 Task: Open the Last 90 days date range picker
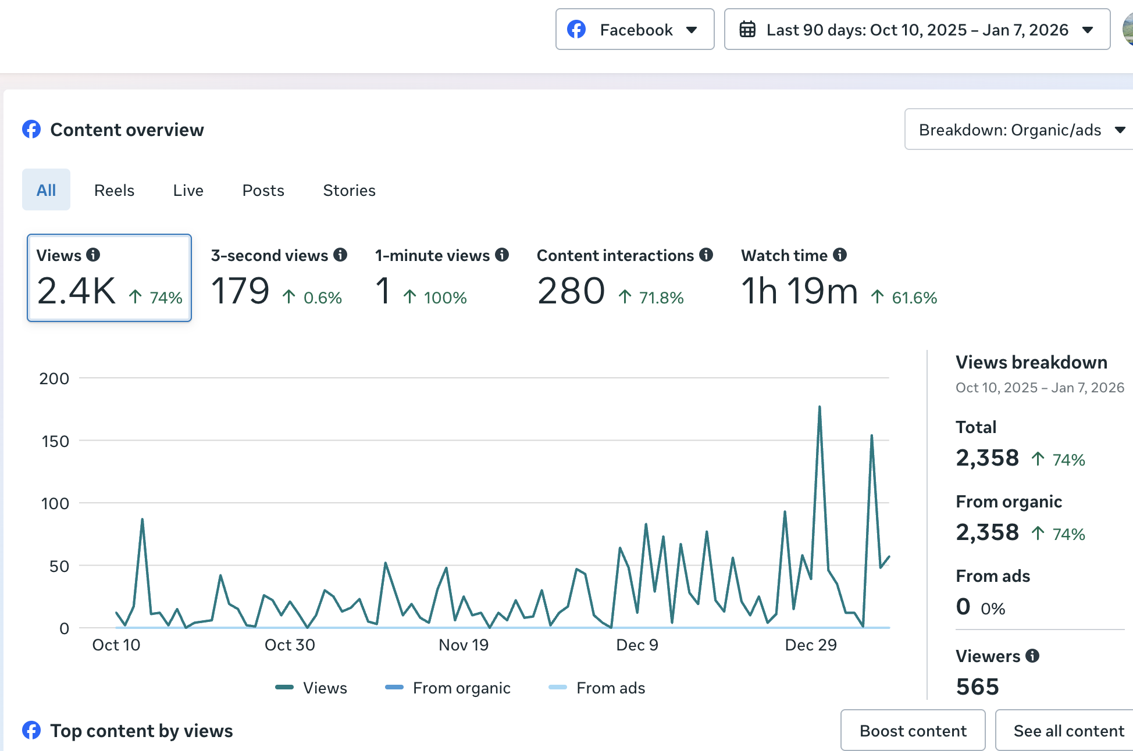click(917, 29)
